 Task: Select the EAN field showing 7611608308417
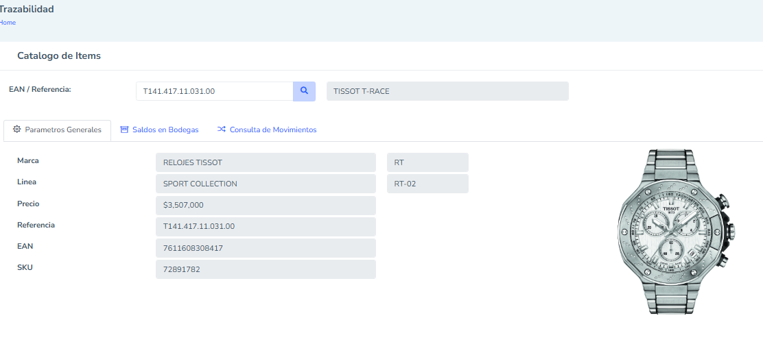(266, 248)
